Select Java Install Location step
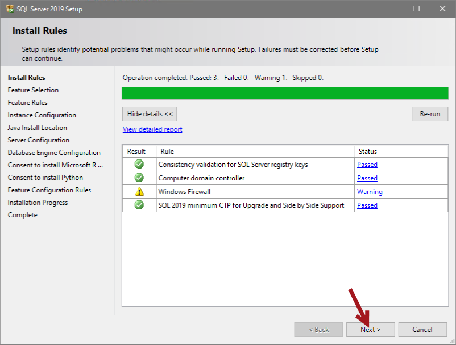Viewport: 456px width, 345px height. (x=37, y=128)
